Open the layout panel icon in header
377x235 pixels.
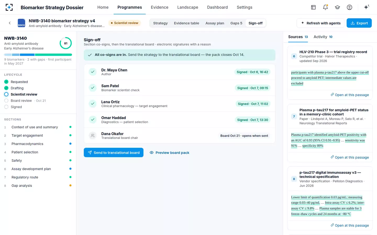tap(313, 7)
